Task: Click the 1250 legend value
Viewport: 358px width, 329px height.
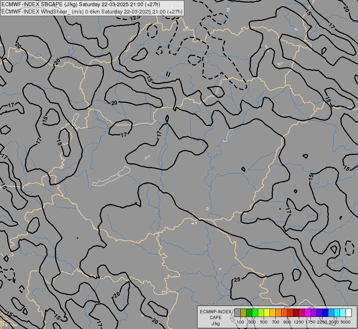Action: [299, 322]
